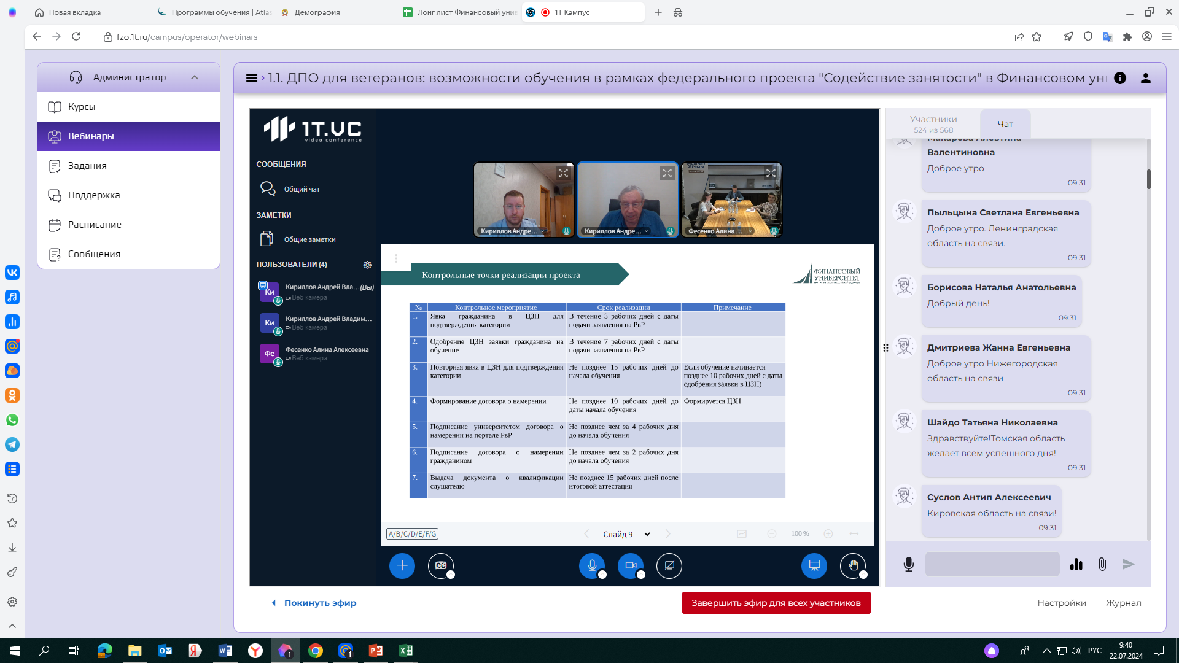The height and width of the screenshot is (663, 1179).
Task: Click the raise hand icon
Action: click(853, 565)
